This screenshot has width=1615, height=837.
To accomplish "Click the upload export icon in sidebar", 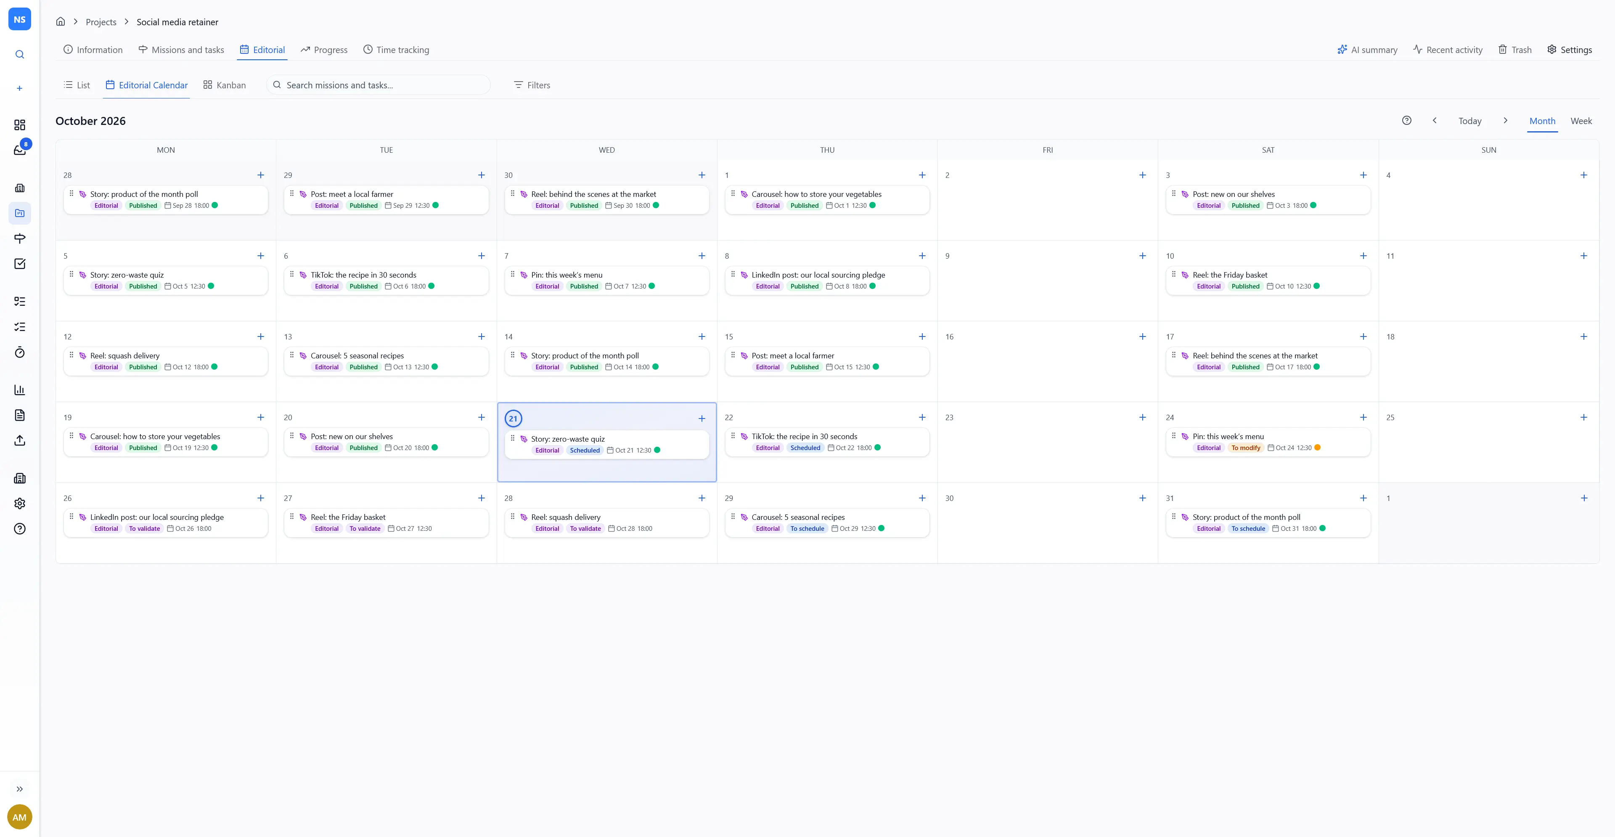I will (19, 441).
